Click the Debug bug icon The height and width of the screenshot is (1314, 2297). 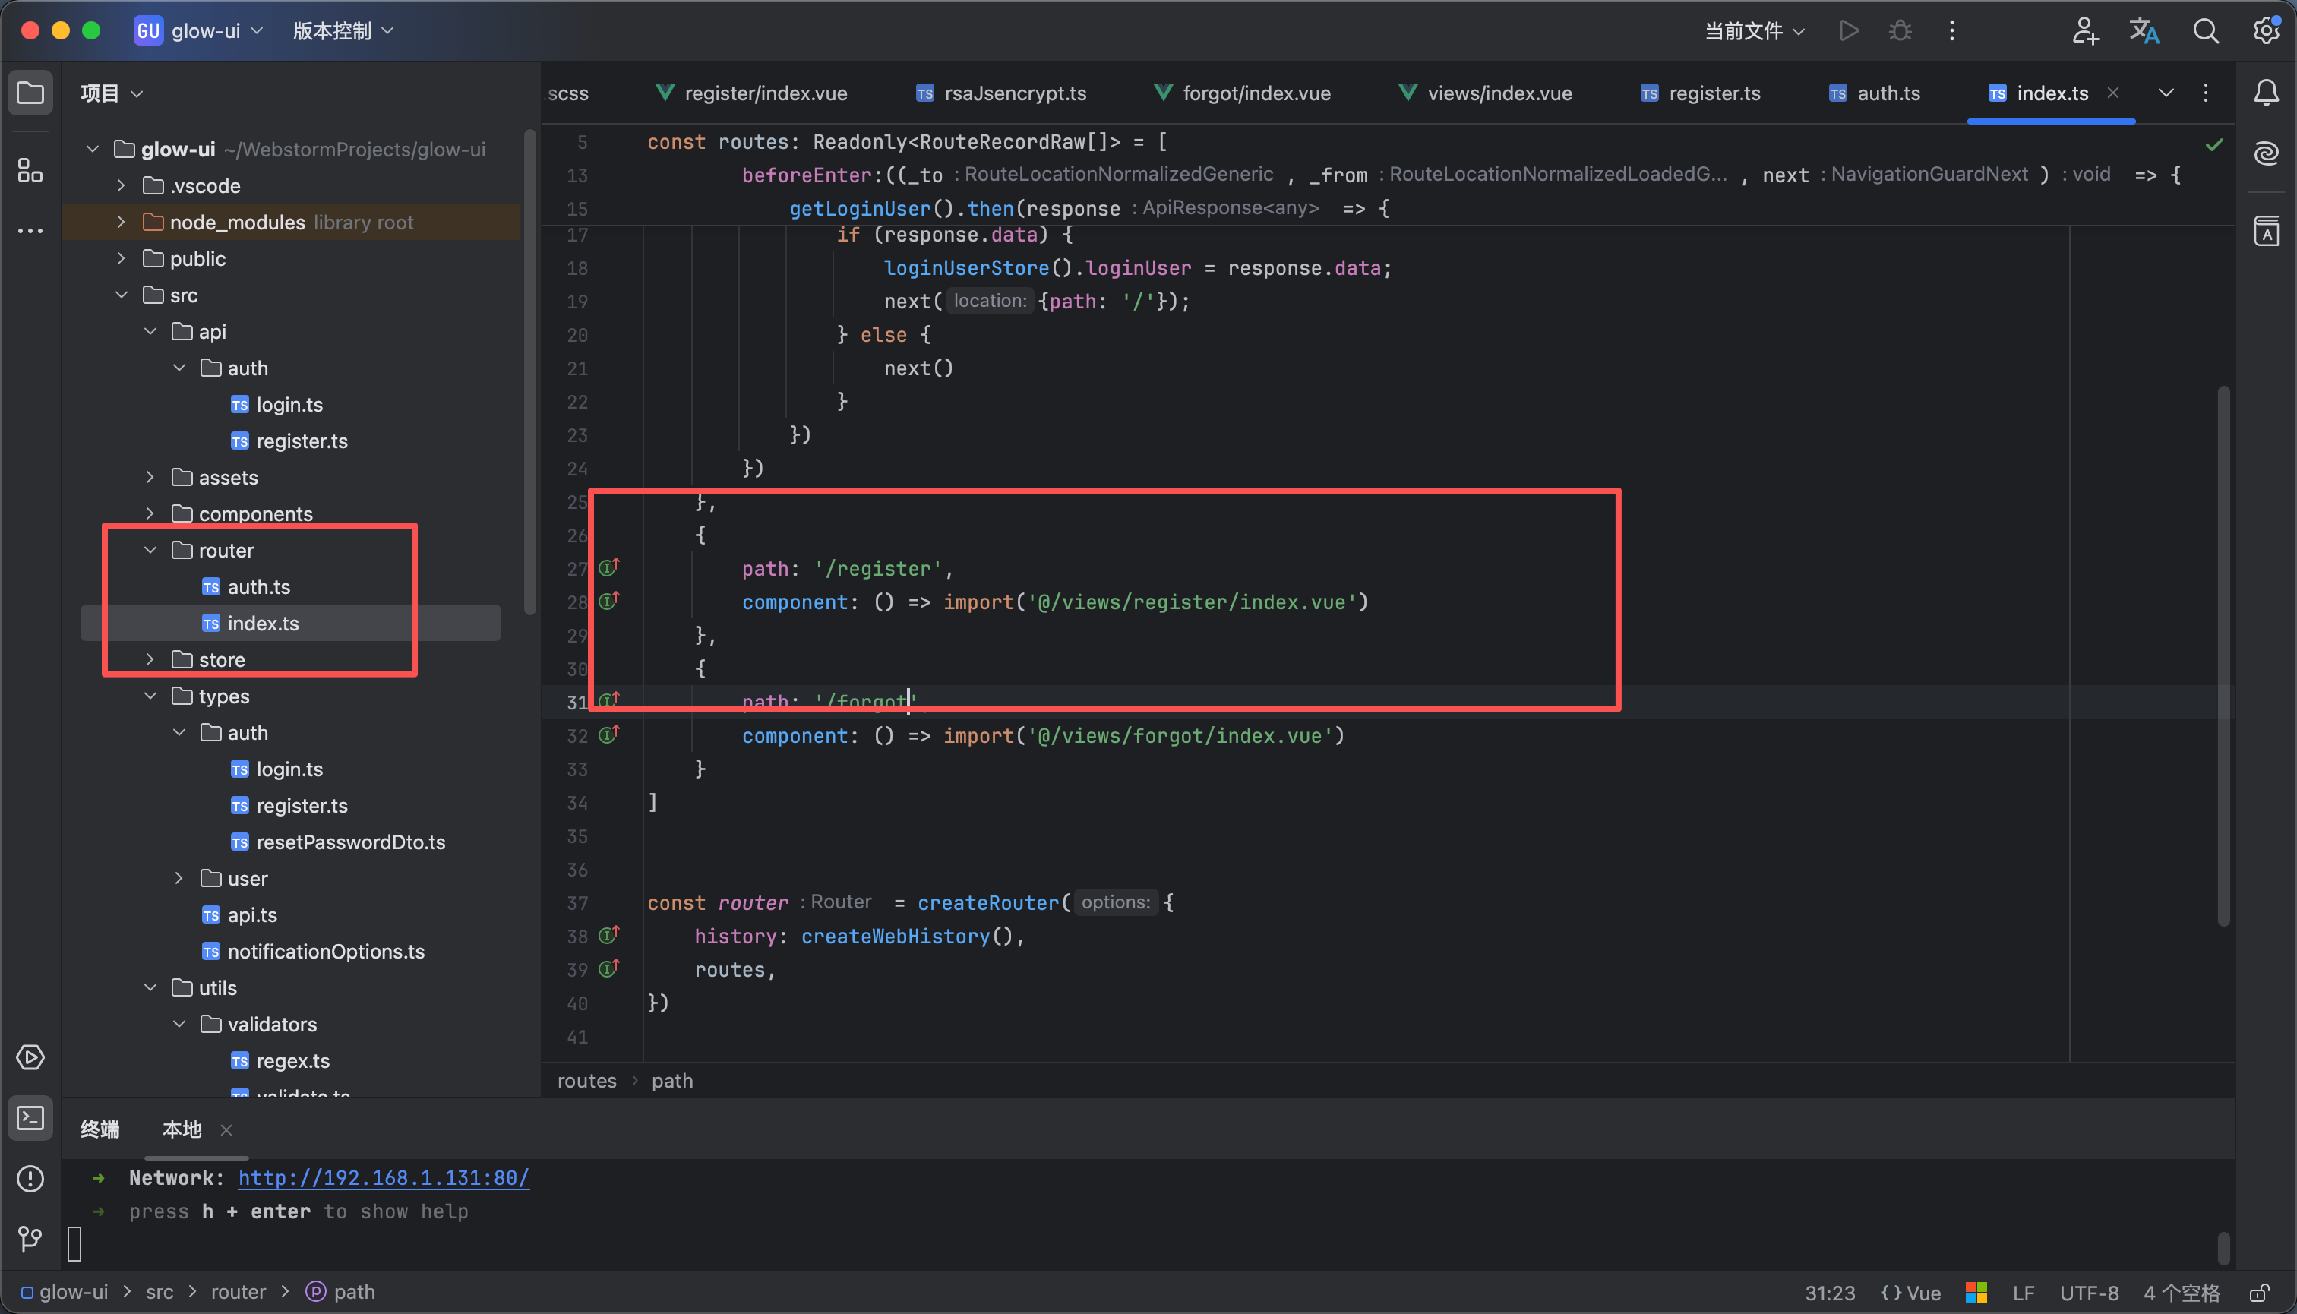1900,30
